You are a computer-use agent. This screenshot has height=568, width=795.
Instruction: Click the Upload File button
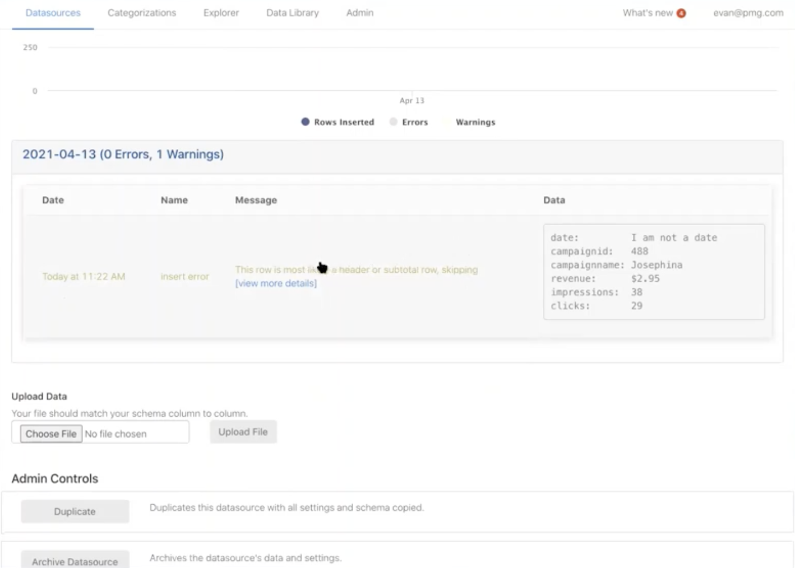243,432
